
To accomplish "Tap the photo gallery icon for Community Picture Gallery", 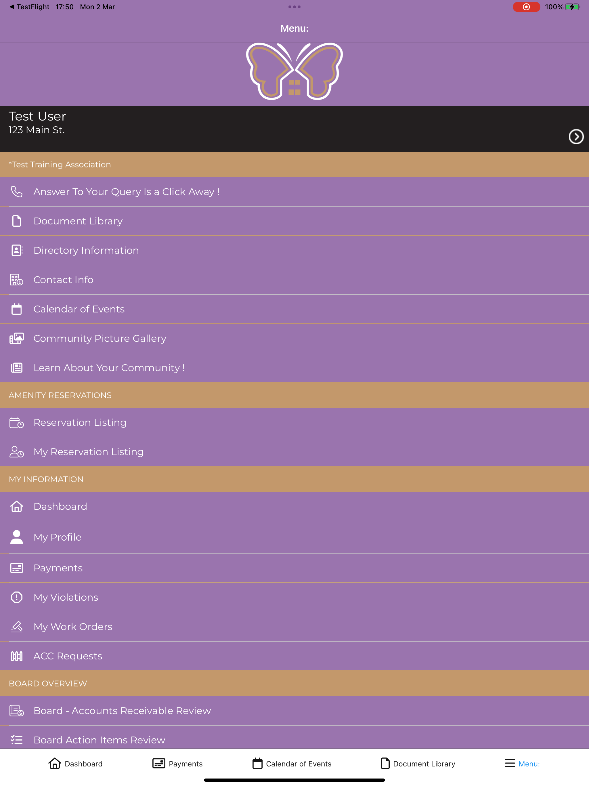I will [x=16, y=338].
